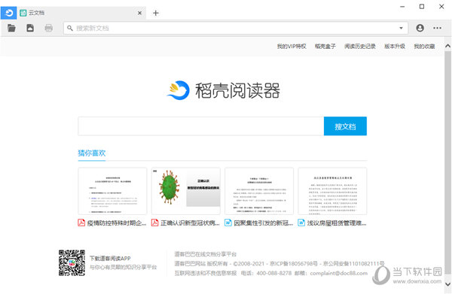Image resolution: width=452 pixels, height=294 pixels.
Task: Close the reader window
Action: [x=441, y=6]
